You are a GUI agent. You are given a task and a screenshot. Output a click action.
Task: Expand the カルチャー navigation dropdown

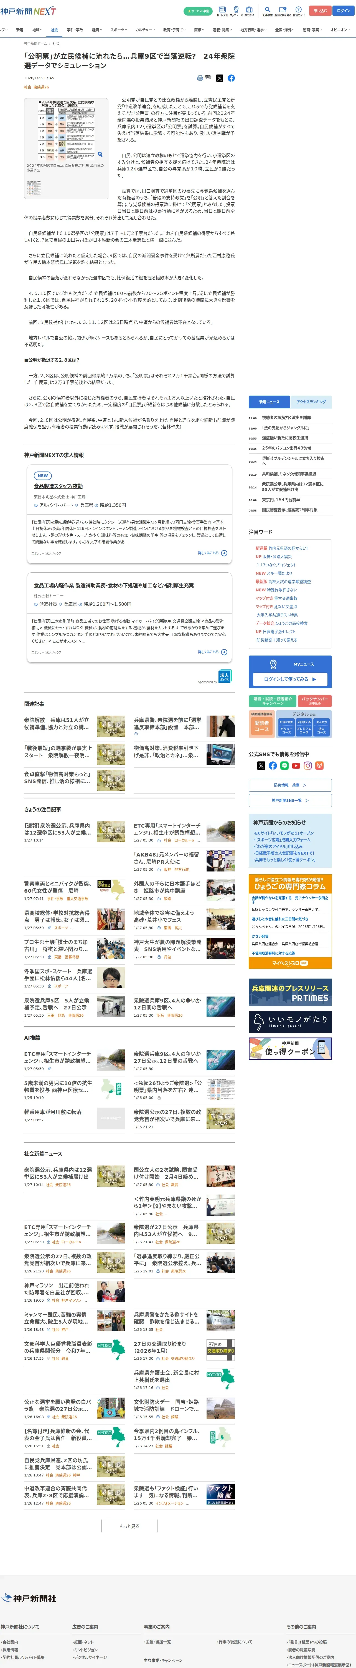(145, 30)
